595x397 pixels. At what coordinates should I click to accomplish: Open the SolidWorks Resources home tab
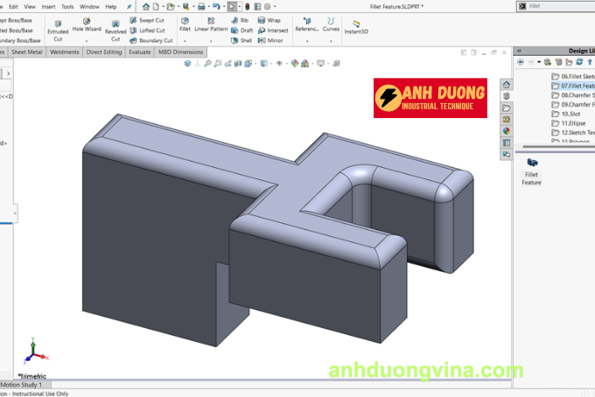pyautogui.click(x=506, y=85)
